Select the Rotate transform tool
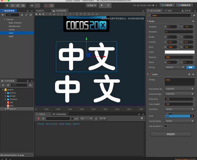 [12, 5]
